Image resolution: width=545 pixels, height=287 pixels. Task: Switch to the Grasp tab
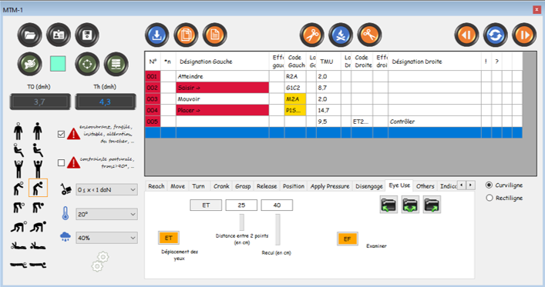click(x=243, y=186)
